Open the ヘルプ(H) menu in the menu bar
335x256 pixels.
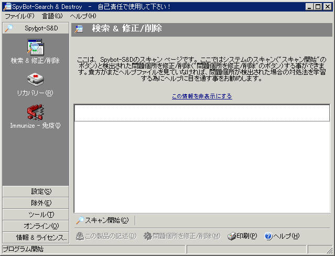click(x=83, y=16)
